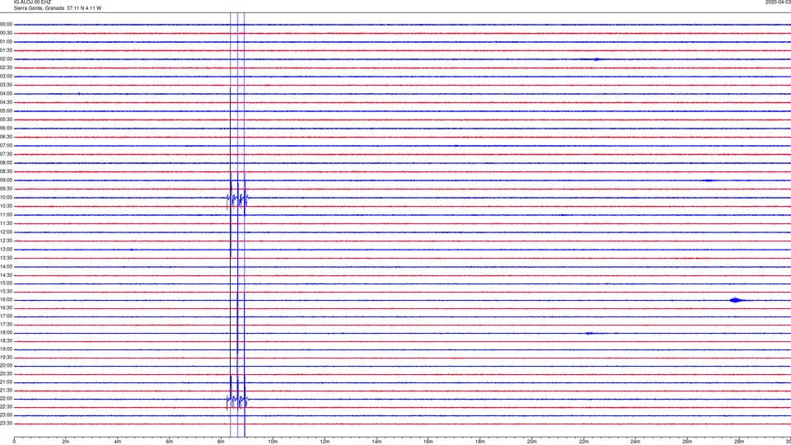The width and height of the screenshot is (791, 445).
Task: Select the 19:00 time label
Action: [x=6, y=349]
